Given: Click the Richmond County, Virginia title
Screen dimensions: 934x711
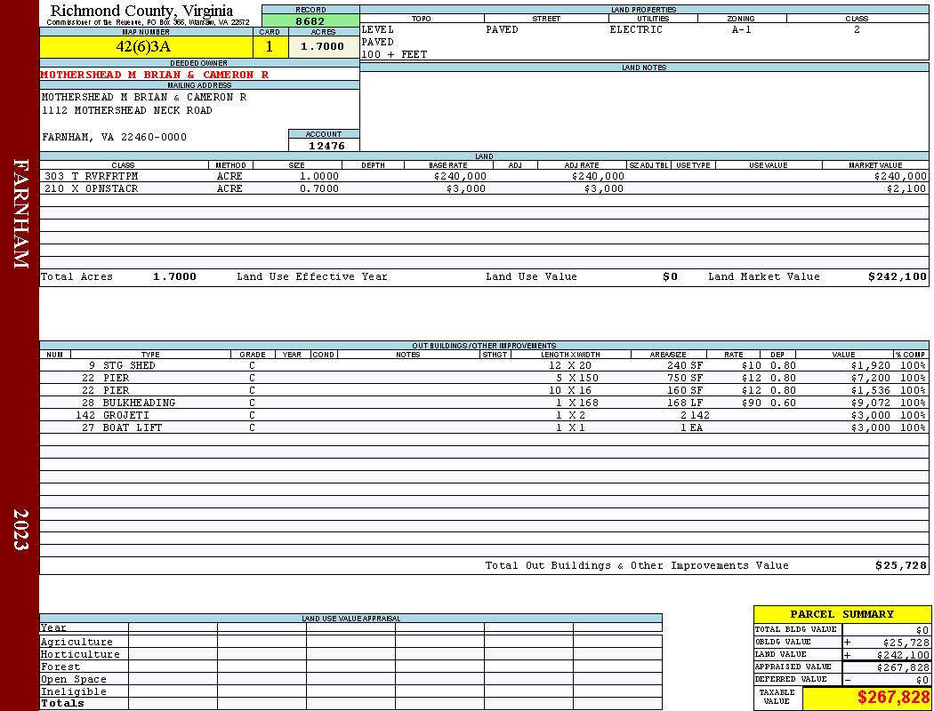Looking at the screenshot, I should (141, 11).
